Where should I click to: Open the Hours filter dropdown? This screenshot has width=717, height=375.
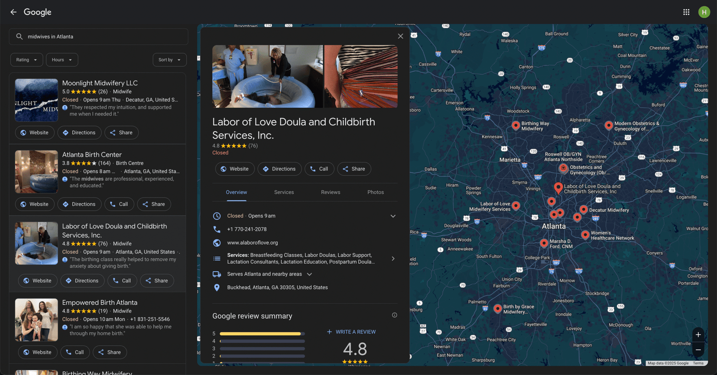tap(62, 60)
